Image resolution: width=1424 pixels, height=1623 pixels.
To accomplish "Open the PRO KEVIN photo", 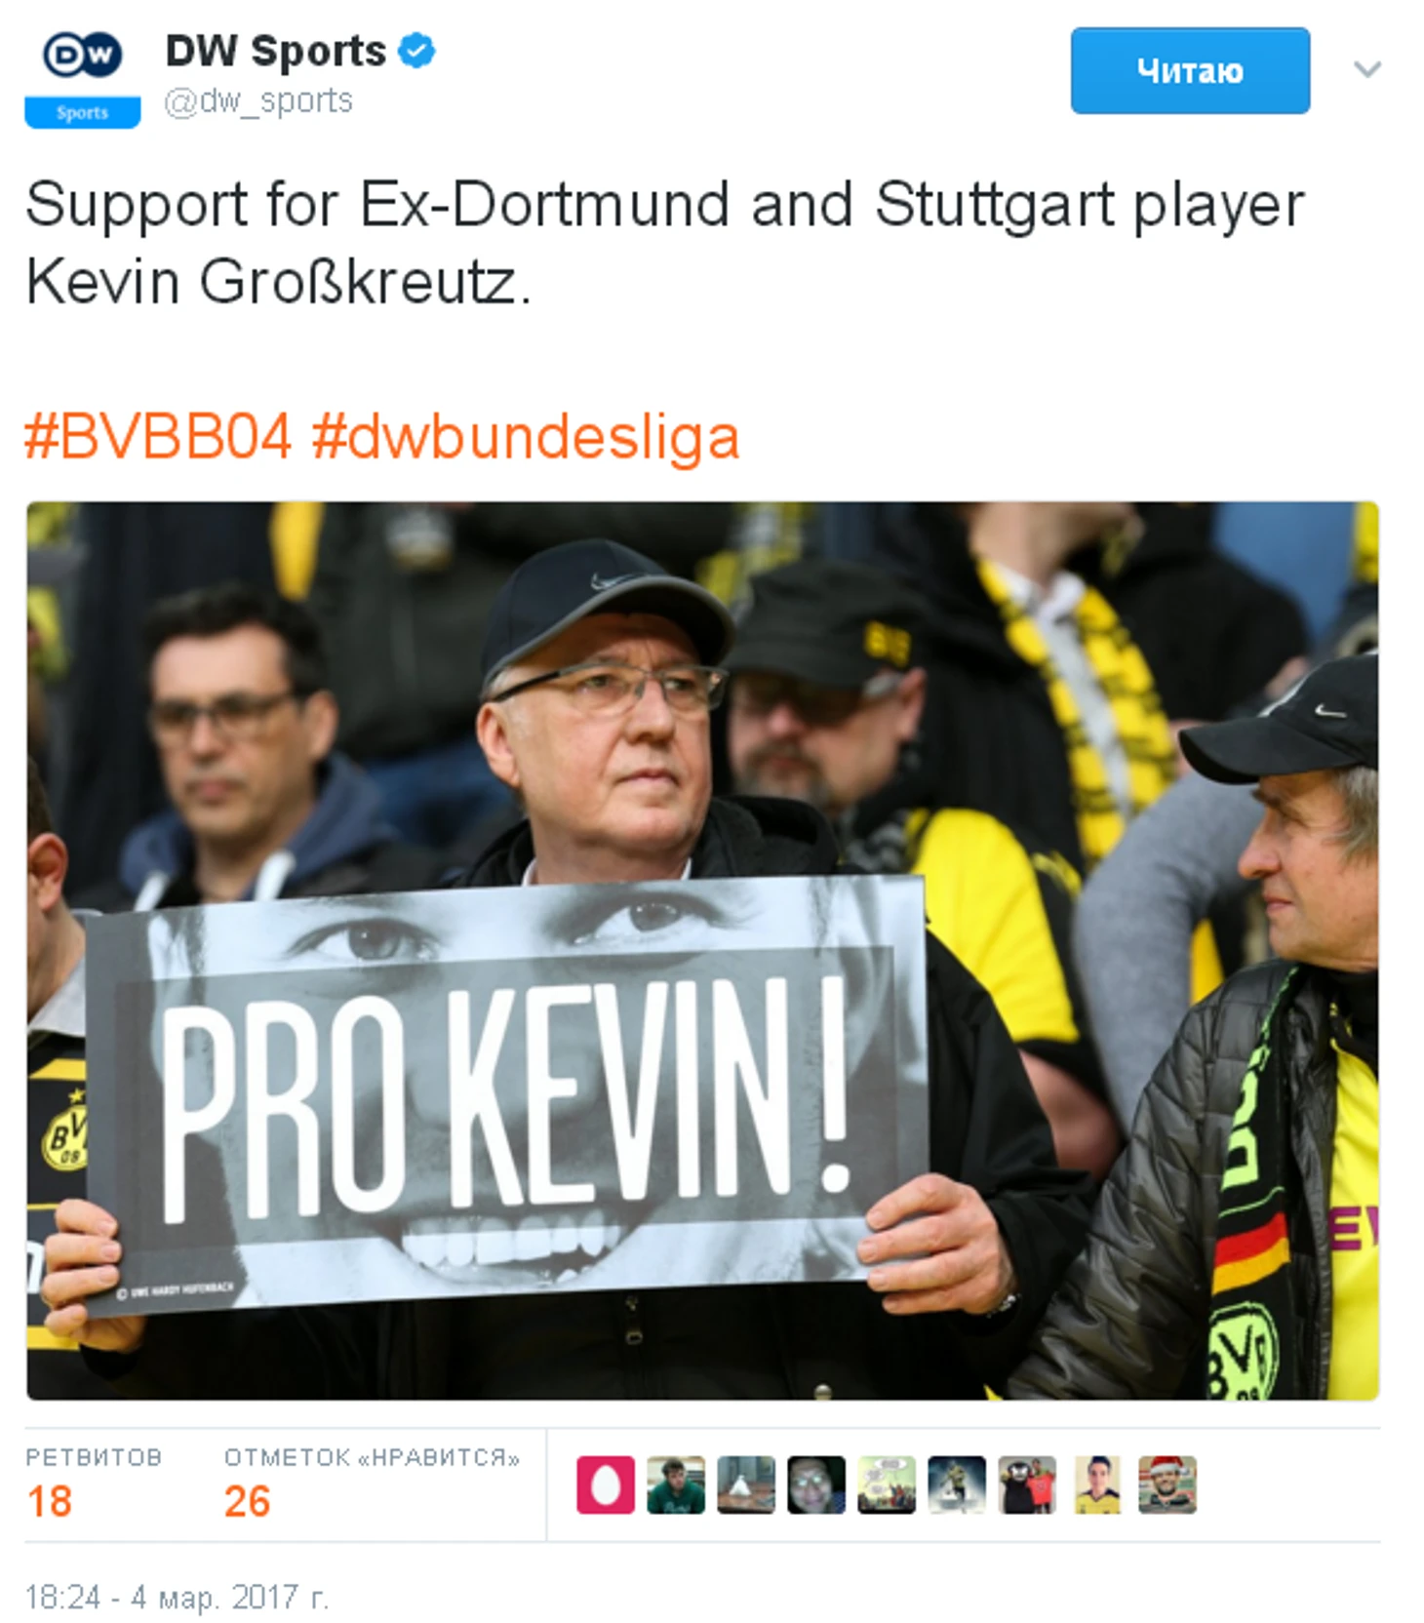I will [x=702, y=951].
